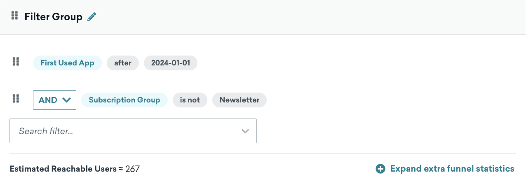The image size is (526, 186).
Task: Expand the Search filter dropdown arrow
Action: [x=245, y=131]
